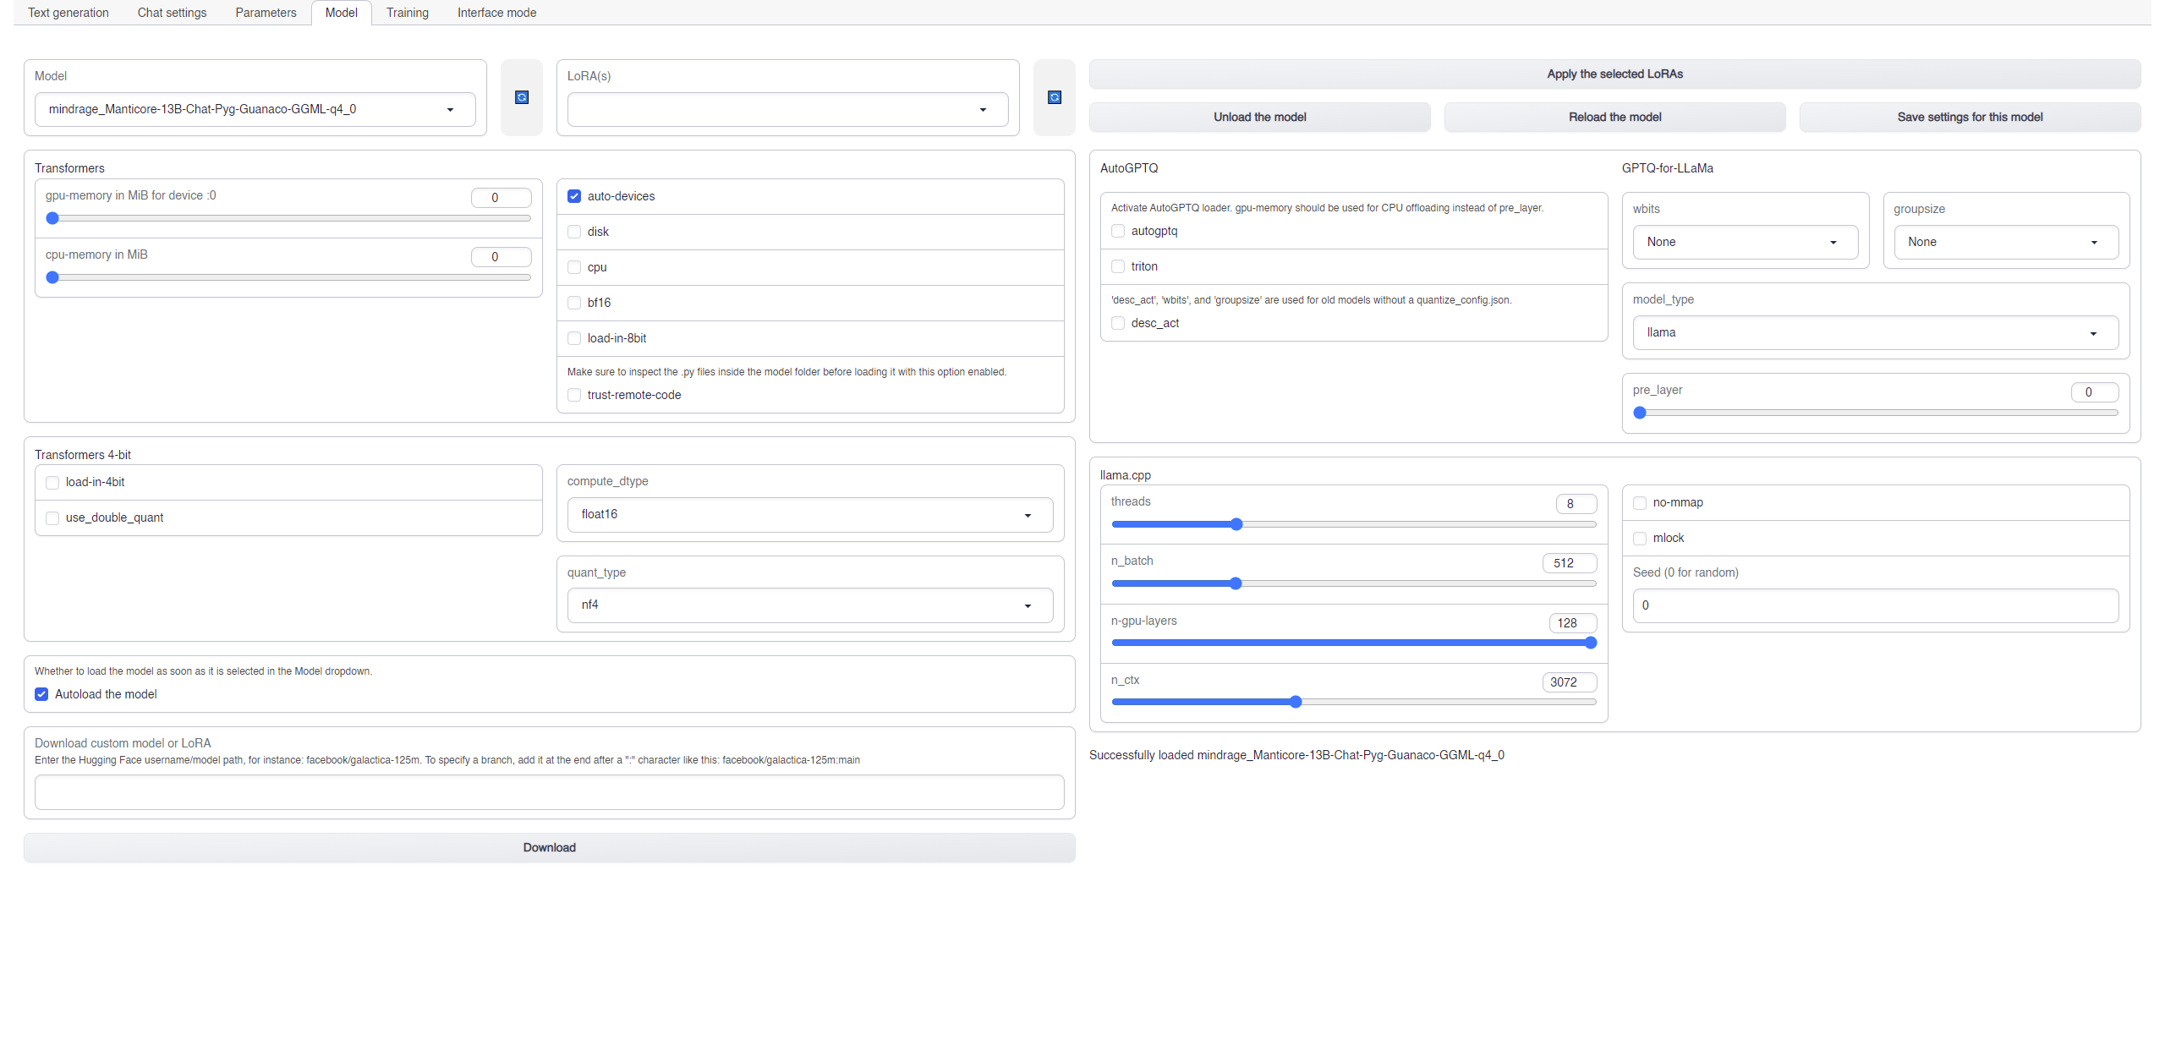Enable the autogptq loader

[x=1118, y=230]
